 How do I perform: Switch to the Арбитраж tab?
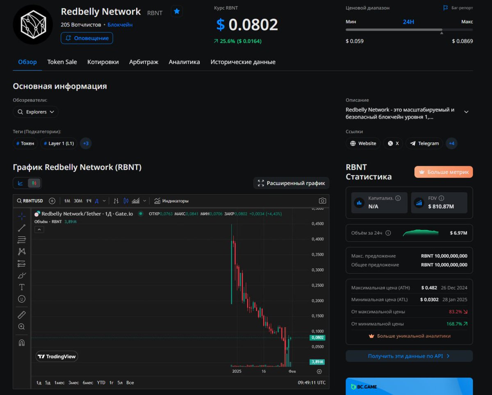coord(143,62)
